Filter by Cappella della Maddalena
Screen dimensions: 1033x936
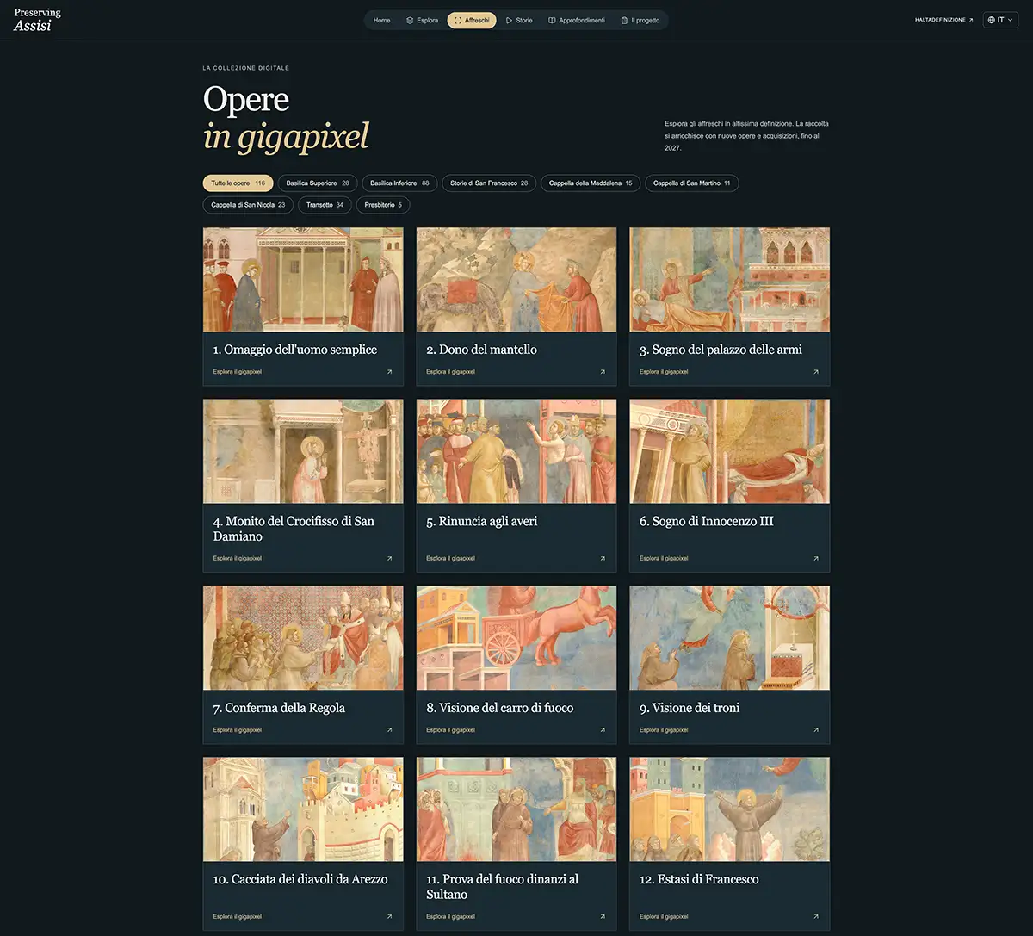(591, 183)
